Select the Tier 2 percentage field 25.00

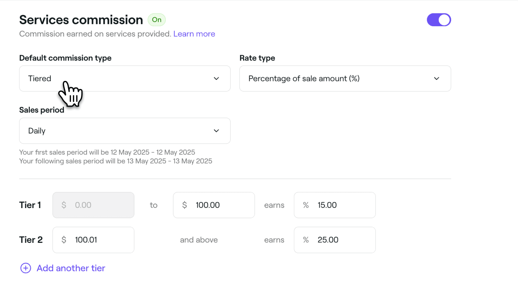click(340, 240)
